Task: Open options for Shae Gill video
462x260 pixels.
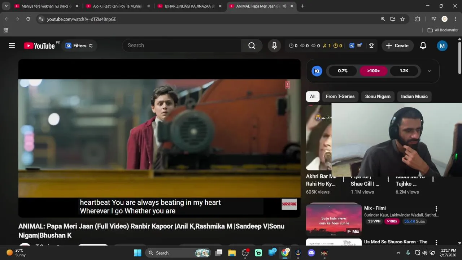Action: click(x=388, y=179)
